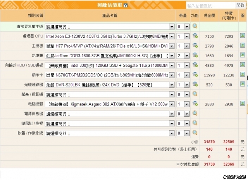View product image icon for 微星 N670GTX graphics card
The height and width of the screenshot is (180, 248).
[x=243, y=75]
